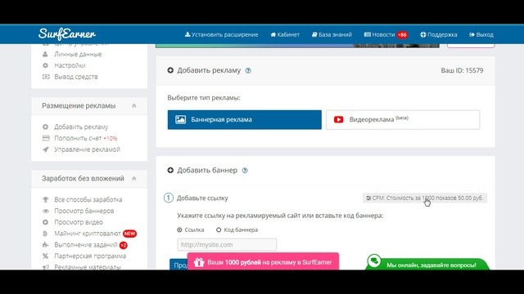Click help icon next to 'Добавить баннер' heading
The height and width of the screenshot is (294, 524).
click(245, 171)
